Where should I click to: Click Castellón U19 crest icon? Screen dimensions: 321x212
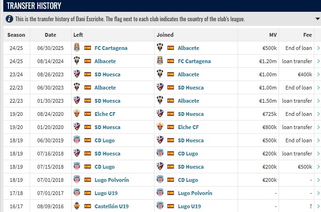pyautogui.click(x=77, y=206)
